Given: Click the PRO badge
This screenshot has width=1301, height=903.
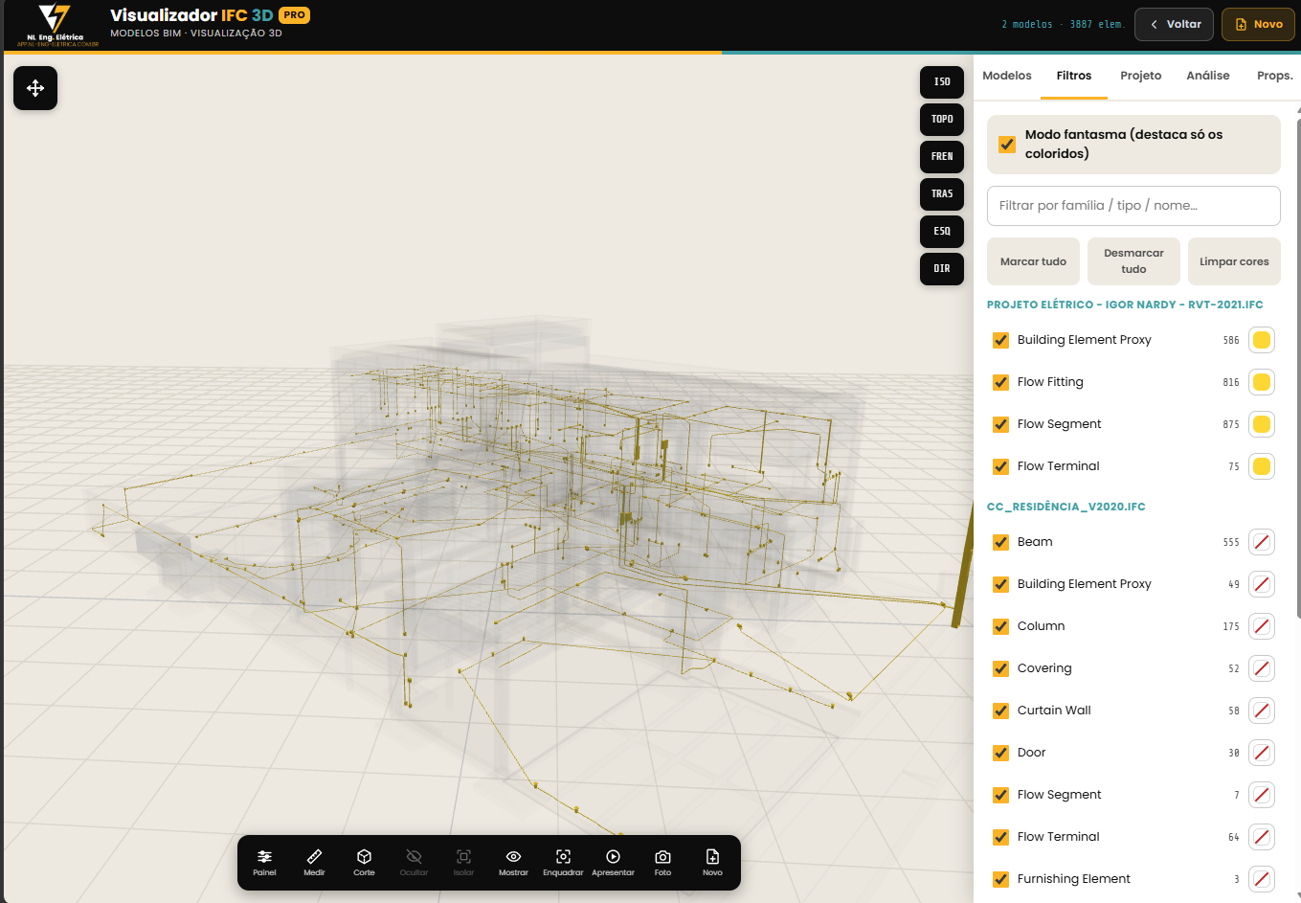Looking at the screenshot, I should [295, 15].
